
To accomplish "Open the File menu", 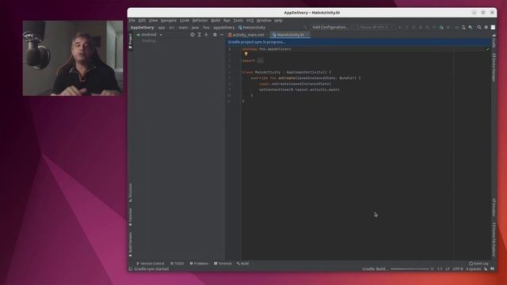I will (132, 21).
